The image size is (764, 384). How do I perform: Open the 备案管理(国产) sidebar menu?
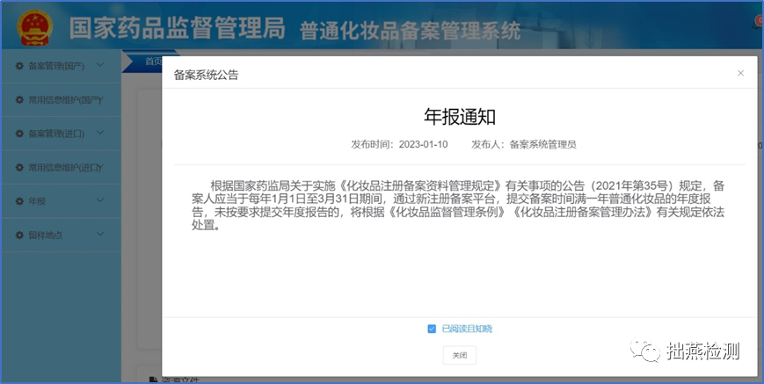(61, 66)
